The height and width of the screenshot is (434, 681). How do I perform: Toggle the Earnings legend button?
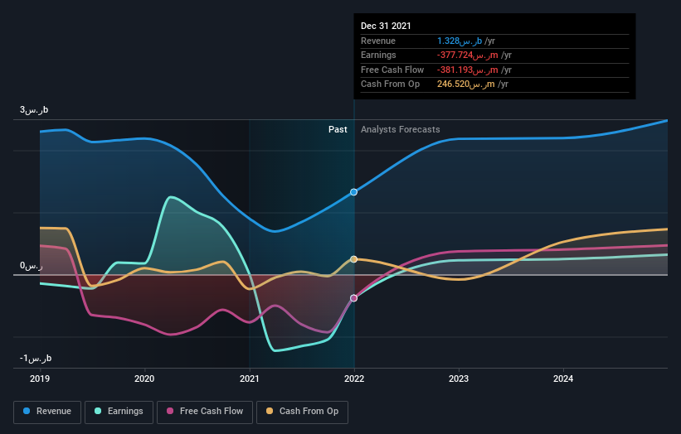[119, 412]
